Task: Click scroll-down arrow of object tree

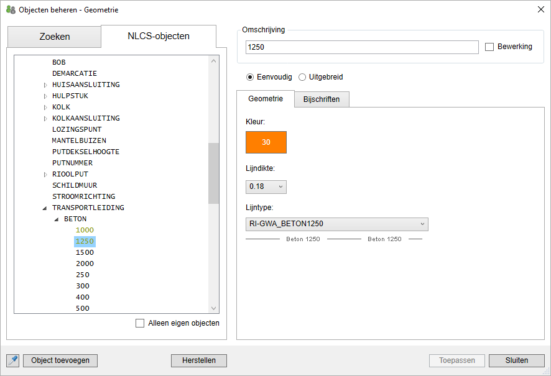Action: (214, 308)
